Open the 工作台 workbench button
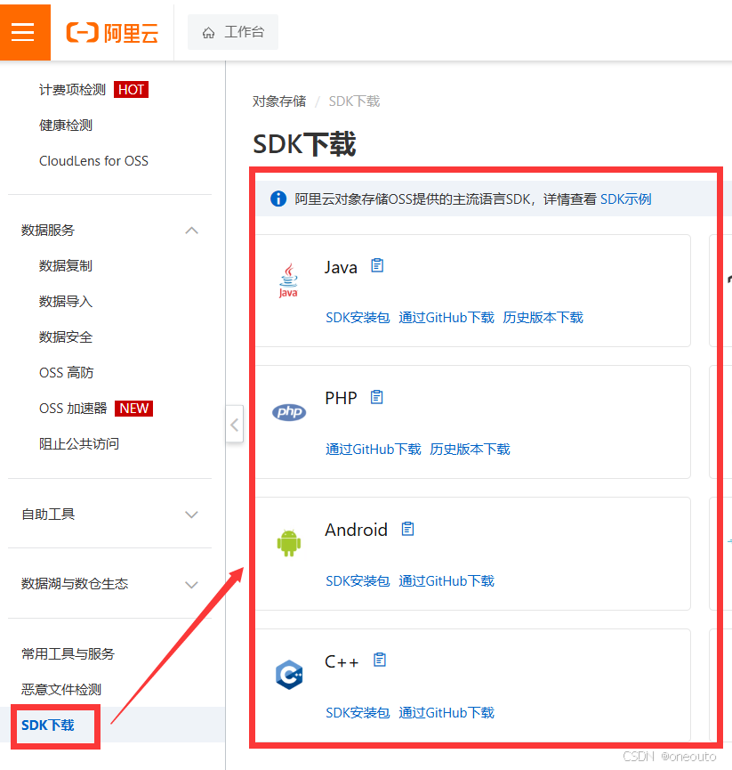This screenshot has height=770, width=732. pos(233,32)
